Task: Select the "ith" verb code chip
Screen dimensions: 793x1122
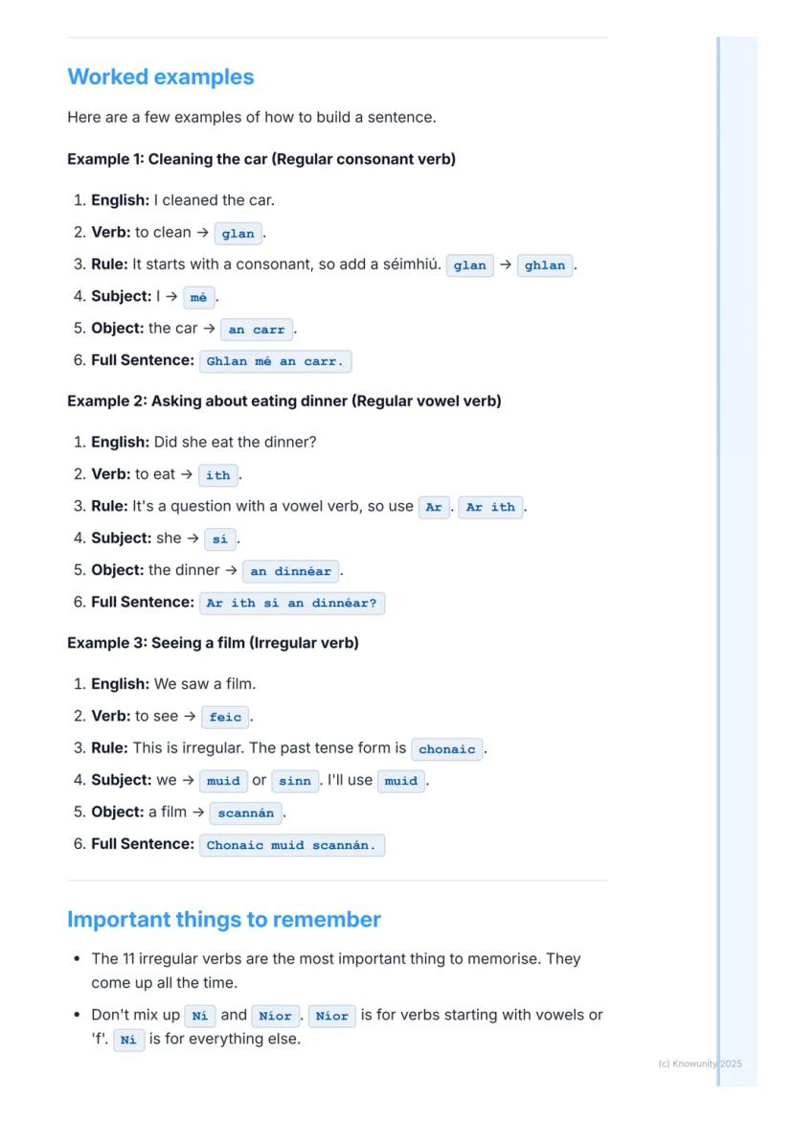Action: click(218, 475)
